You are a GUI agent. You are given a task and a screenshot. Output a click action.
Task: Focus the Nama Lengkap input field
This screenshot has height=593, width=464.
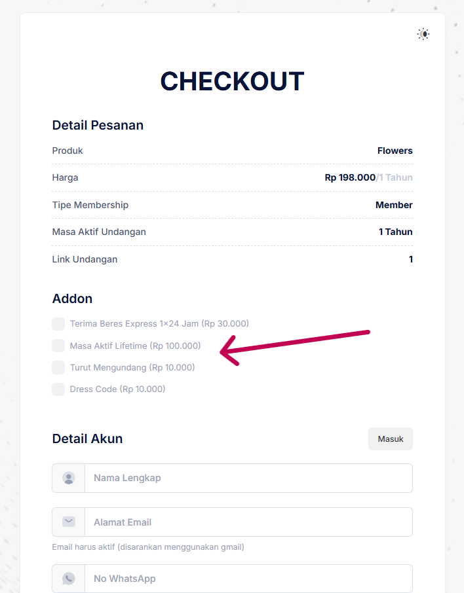coord(248,478)
